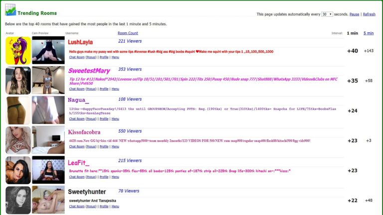This screenshot has width=383, height=215.
Task: Select the 1 min interval
Action: (352, 33)
